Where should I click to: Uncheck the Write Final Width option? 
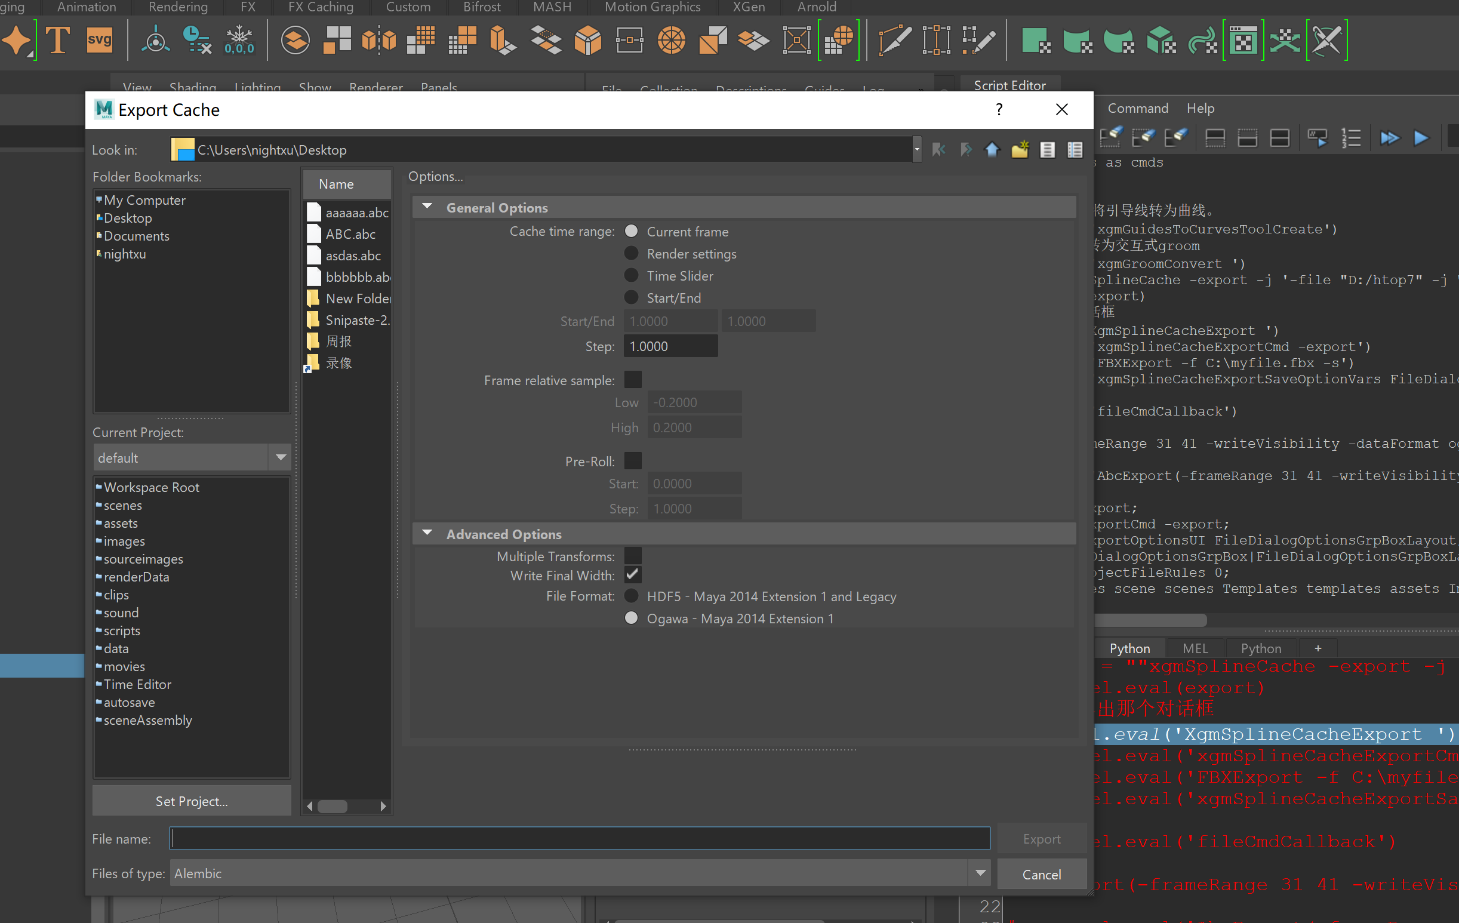633,575
